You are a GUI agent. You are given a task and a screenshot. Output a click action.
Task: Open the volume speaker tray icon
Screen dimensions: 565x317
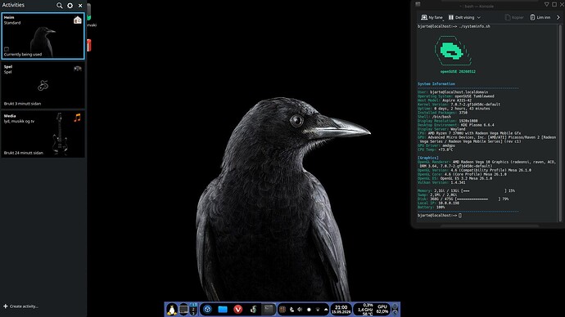(x=300, y=310)
